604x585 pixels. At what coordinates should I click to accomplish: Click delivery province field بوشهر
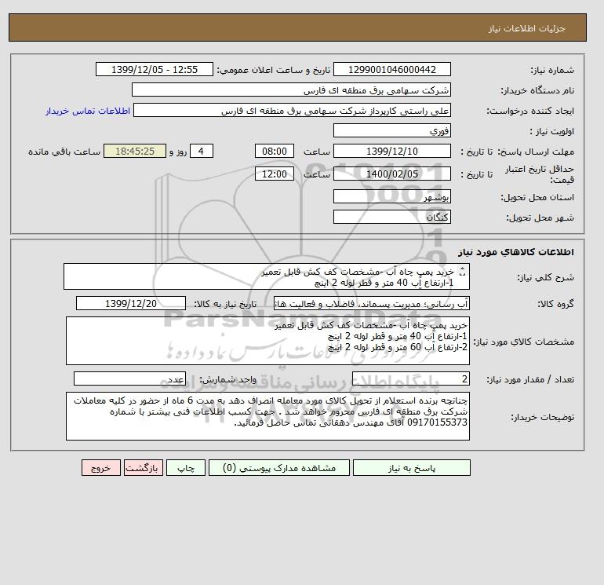tap(391, 196)
